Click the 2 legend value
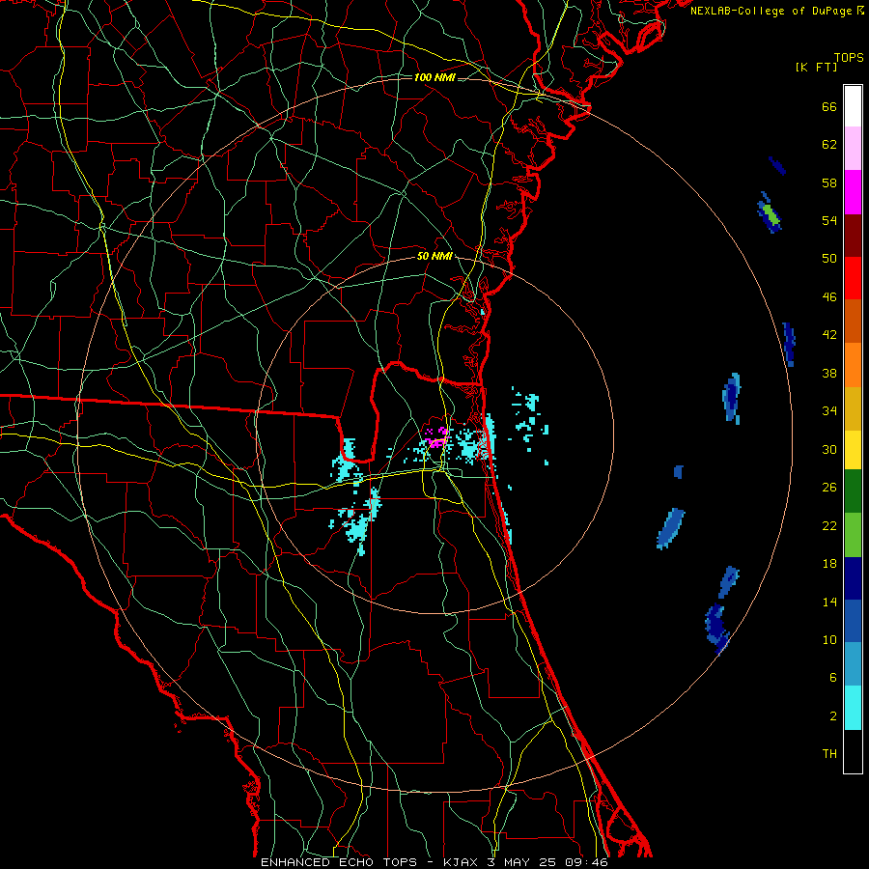 pyautogui.click(x=833, y=716)
